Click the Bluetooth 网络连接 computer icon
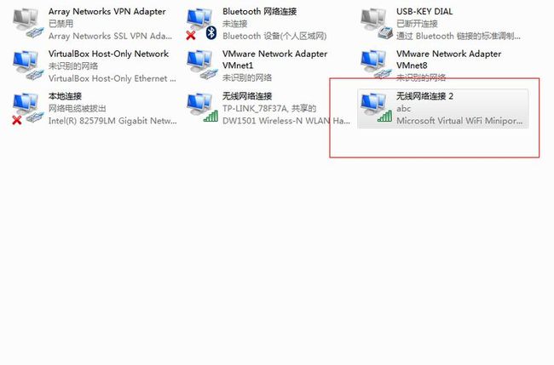 tap(200, 20)
